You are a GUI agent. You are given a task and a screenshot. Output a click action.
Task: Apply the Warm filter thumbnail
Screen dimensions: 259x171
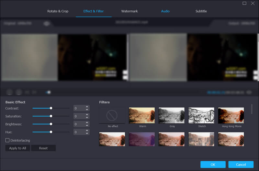pyautogui.click(x=142, y=115)
